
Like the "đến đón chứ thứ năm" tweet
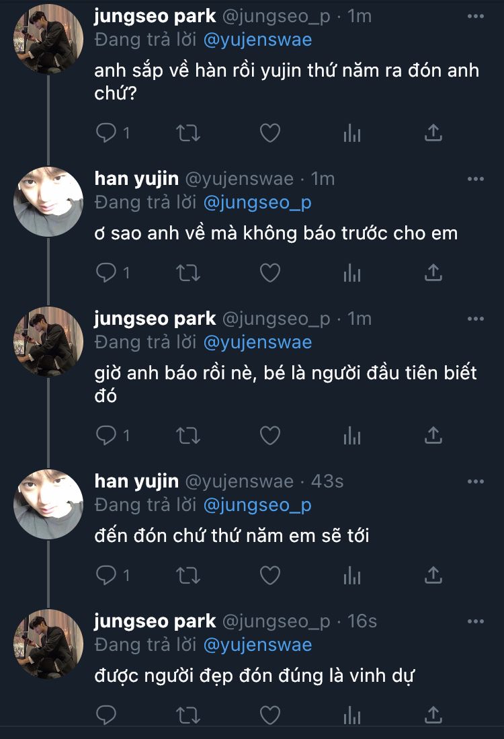point(270,575)
